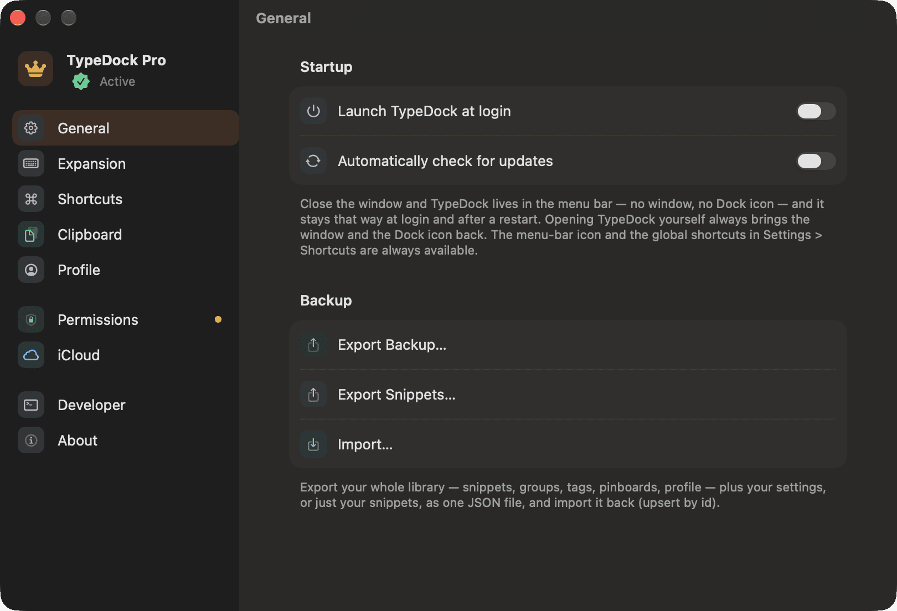The height and width of the screenshot is (611, 897).
Task: Click the Permissions lock shield icon
Action: click(x=31, y=319)
